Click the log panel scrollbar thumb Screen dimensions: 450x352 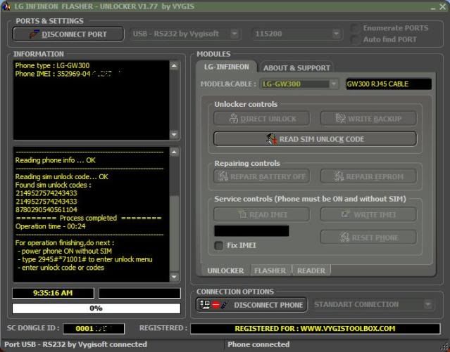click(x=174, y=233)
